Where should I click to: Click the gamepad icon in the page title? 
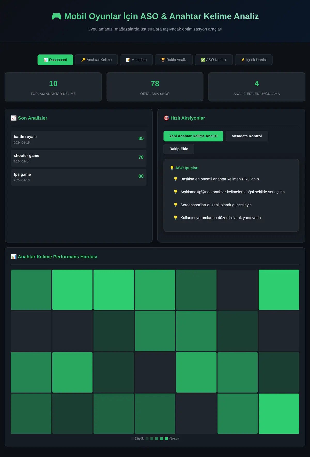pos(57,16)
